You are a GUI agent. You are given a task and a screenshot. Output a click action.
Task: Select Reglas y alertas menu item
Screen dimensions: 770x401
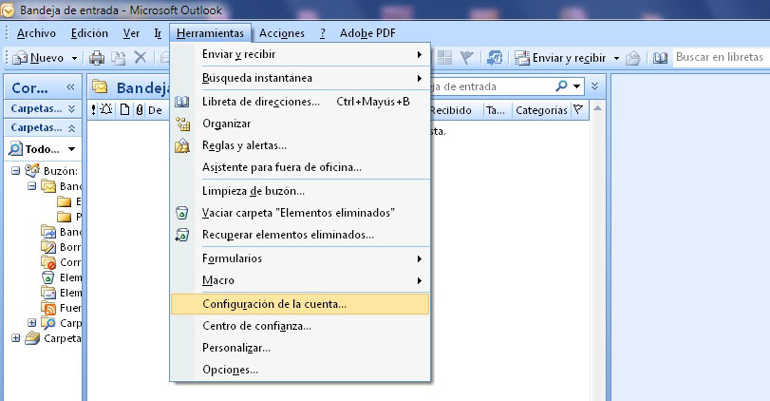[x=300, y=145]
